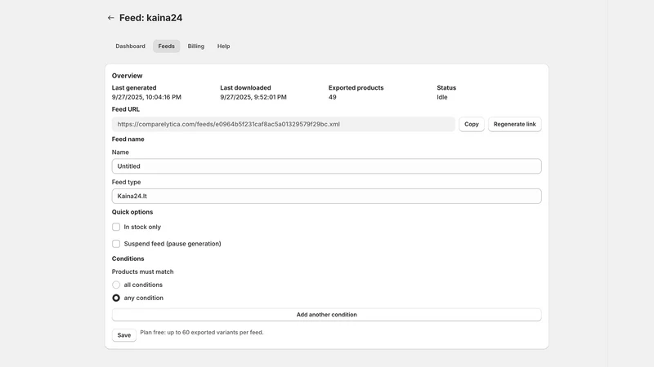Image resolution: width=654 pixels, height=367 pixels.
Task: Click the Feed URL text field
Action: pyautogui.click(x=283, y=124)
